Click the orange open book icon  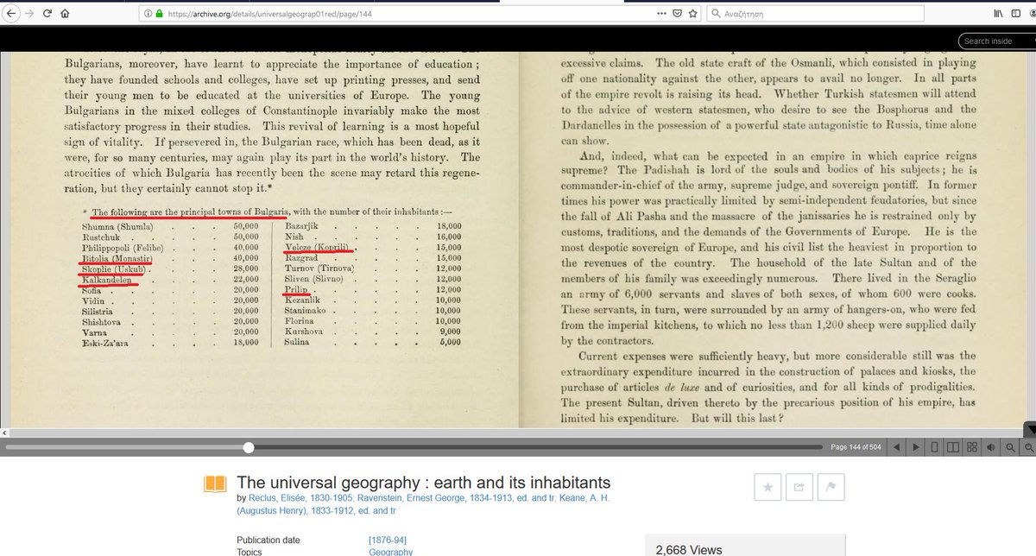[x=214, y=484]
